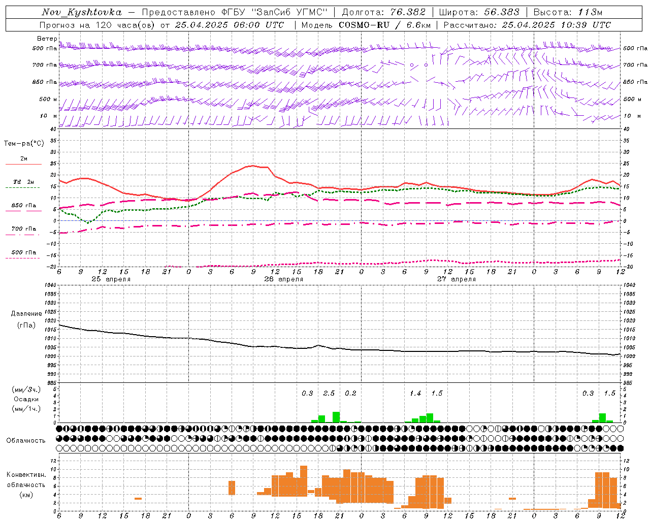
Task: Click the precipitation amount value 0.2
Action: coord(350,394)
